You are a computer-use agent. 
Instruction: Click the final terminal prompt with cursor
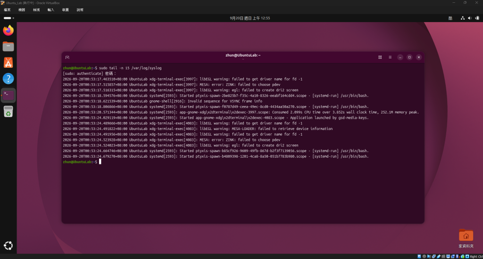pos(82,162)
